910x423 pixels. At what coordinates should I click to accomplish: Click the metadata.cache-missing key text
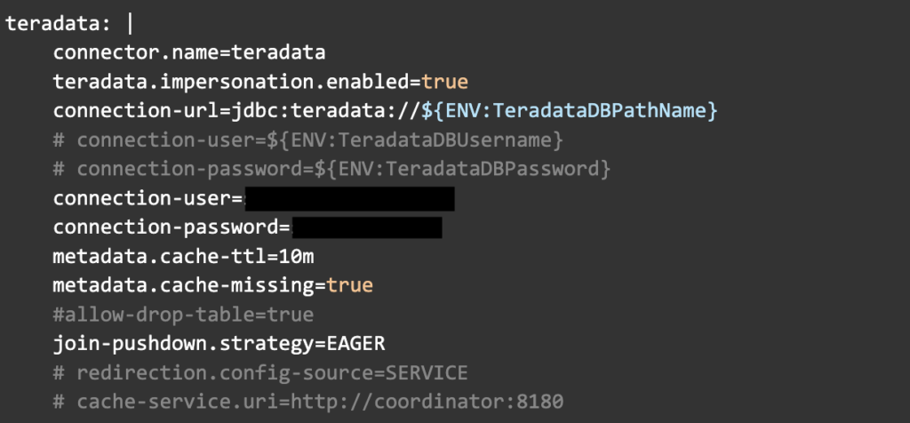[184, 285]
